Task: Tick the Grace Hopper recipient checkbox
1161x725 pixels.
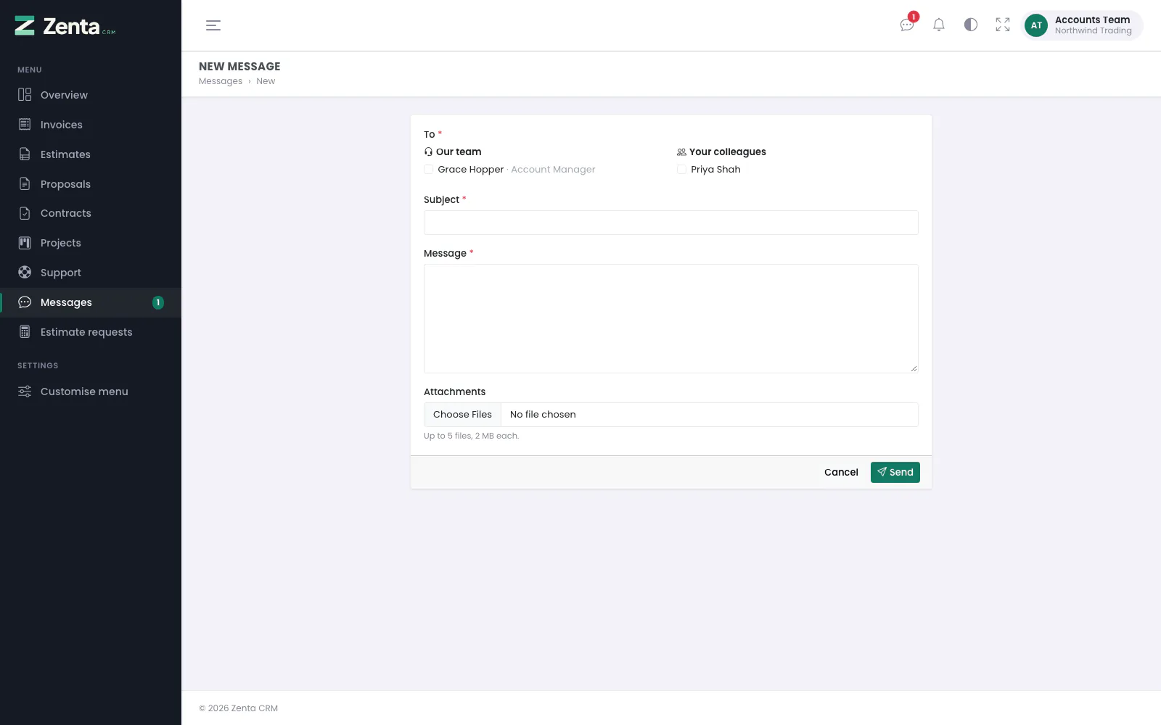Action: click(x=429, y=170)
